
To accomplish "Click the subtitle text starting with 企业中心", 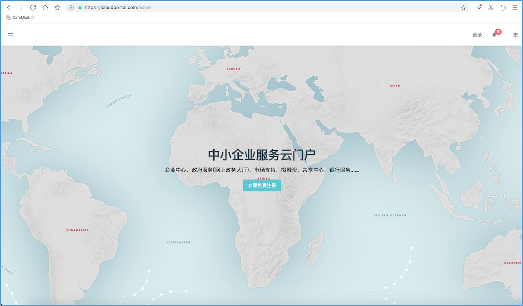I will point(262,170).
